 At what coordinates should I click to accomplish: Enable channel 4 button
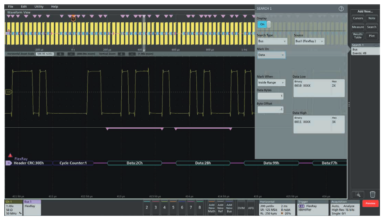pyautogui.click(x=164, y=208)
